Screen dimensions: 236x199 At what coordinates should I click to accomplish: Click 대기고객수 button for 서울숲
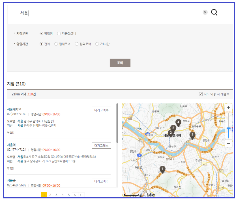tap(101, 181)
